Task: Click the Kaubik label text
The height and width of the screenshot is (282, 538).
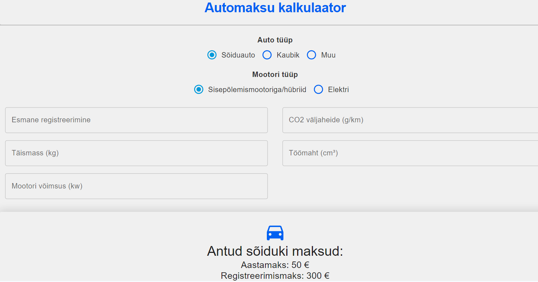Action: point(288,55)
